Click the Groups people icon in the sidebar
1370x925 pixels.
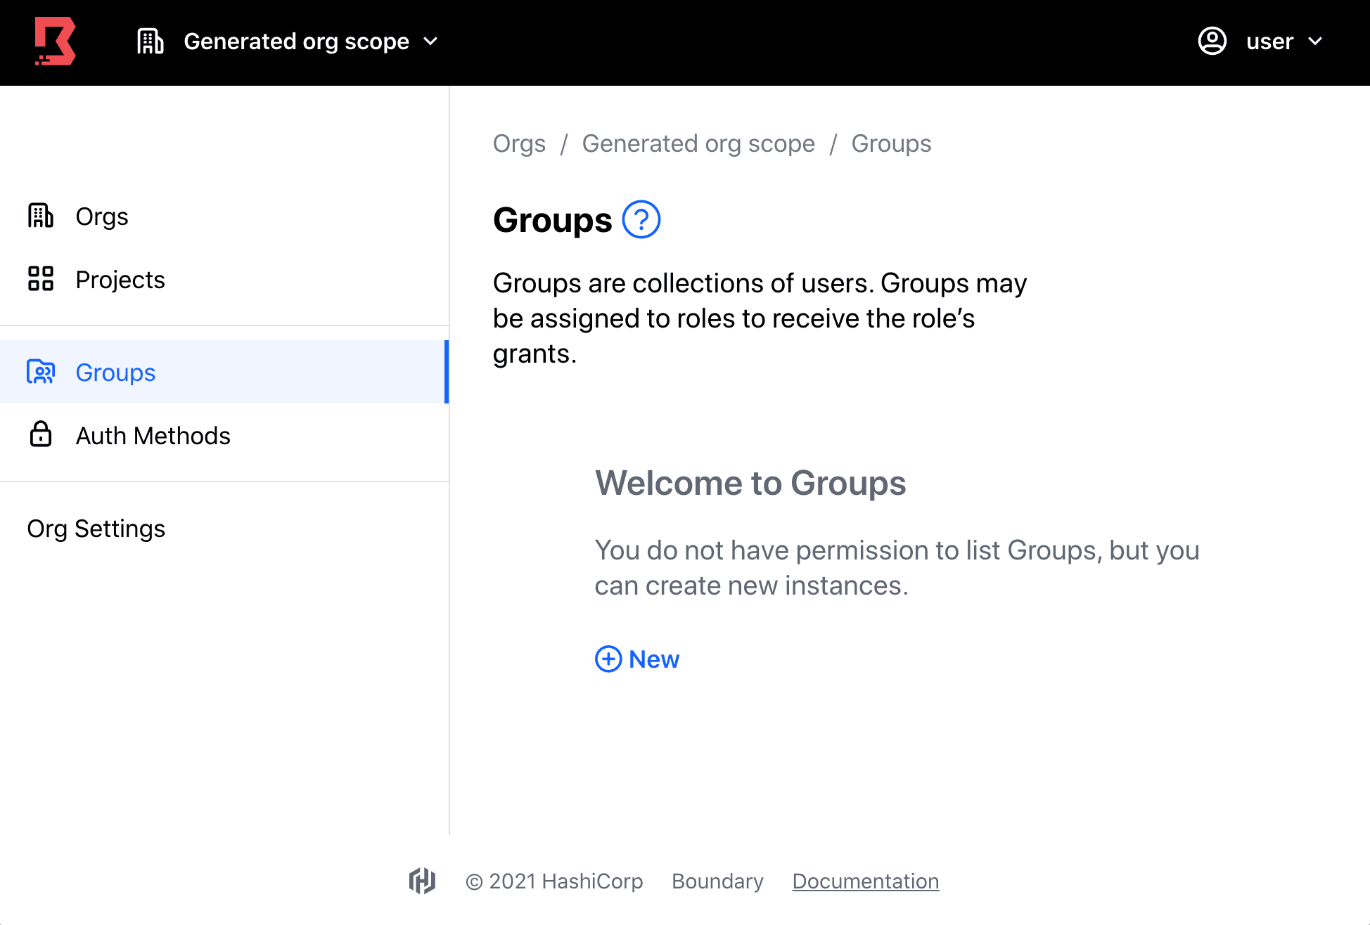pyautogui.click(x=41, y=372)
